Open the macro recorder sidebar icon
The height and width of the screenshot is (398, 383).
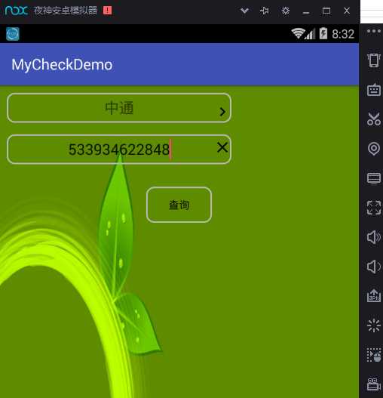click(x=374, y=355)
